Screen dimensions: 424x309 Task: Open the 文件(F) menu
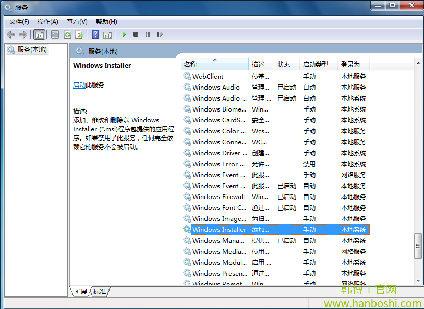[x=19, y=21]
